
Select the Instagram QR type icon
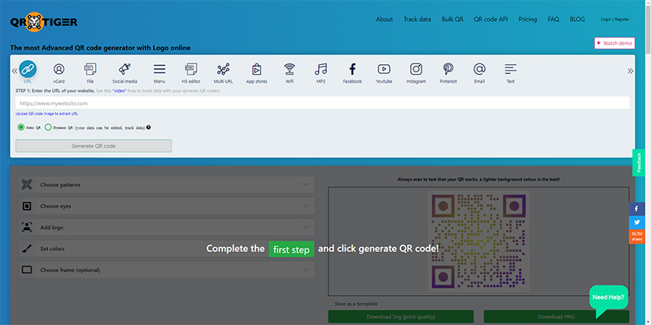[416, 69]
